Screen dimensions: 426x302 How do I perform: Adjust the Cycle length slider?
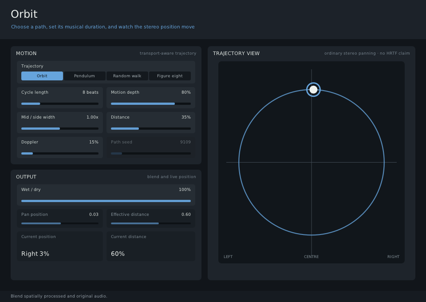click(60, 103)
